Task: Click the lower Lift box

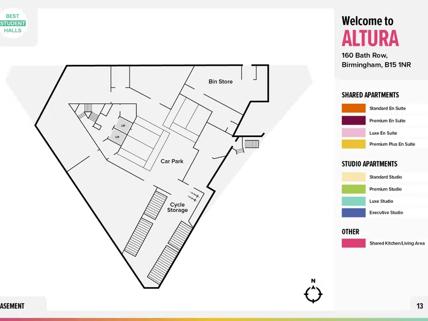Action: tap(118, 136)
